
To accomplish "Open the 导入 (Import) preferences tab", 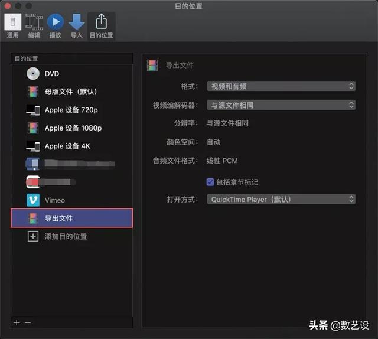I will click(77, 26).
